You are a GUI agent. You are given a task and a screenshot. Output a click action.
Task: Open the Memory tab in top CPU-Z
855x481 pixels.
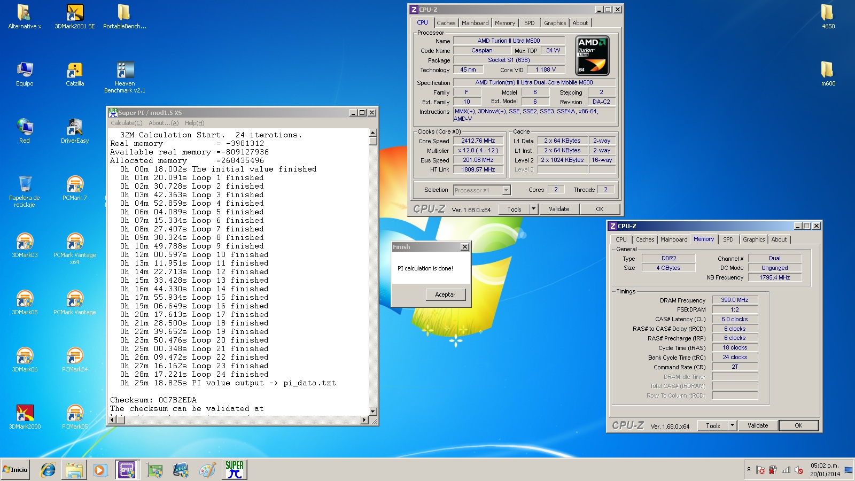[x=505, y=23]
